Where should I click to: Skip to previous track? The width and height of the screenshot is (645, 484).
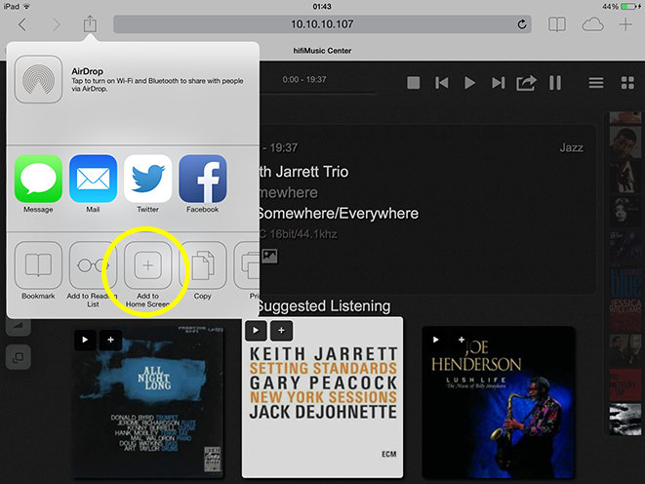[x=442, y=83]
